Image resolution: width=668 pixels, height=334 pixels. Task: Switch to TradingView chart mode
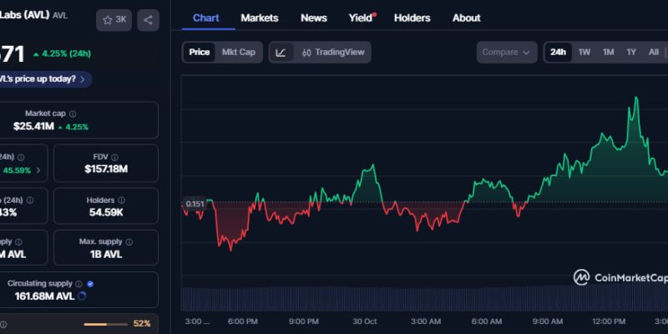coord(333,52)
